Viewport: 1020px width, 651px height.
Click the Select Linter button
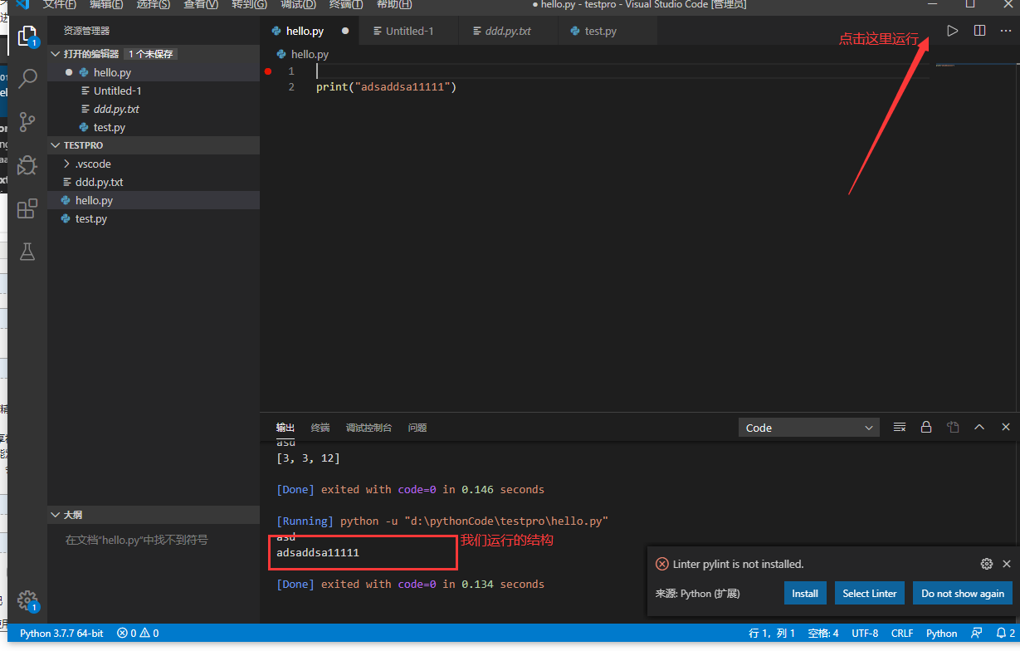870,593
